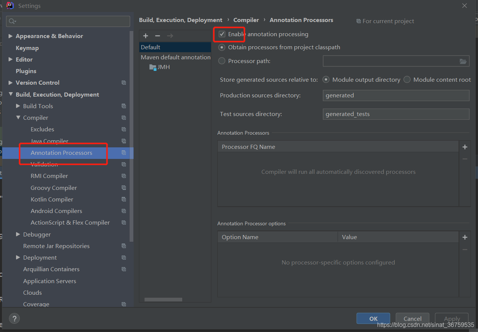Edit the Production sources directory field
This screenshot has width=478, height=332.
pos(396,95)
